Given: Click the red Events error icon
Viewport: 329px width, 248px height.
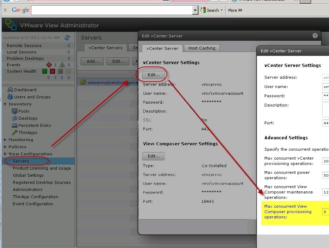Looking at the screenshot, I should click(49, 65).
